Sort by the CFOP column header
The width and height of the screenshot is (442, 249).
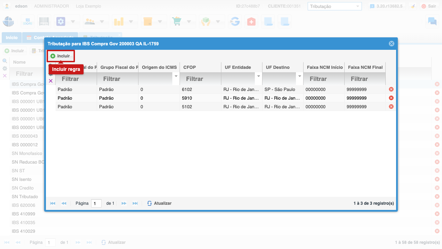(x=200, y=67)
